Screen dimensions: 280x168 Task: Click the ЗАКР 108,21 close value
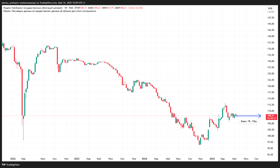tap(121, 8)
